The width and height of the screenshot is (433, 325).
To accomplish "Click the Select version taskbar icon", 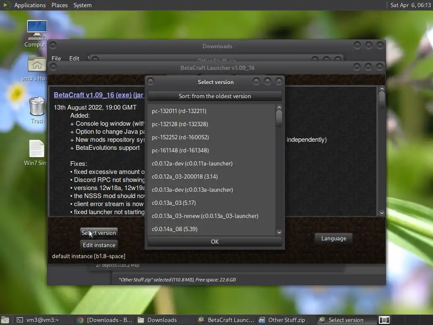I will pyautogui.click(x=322, y=320).
